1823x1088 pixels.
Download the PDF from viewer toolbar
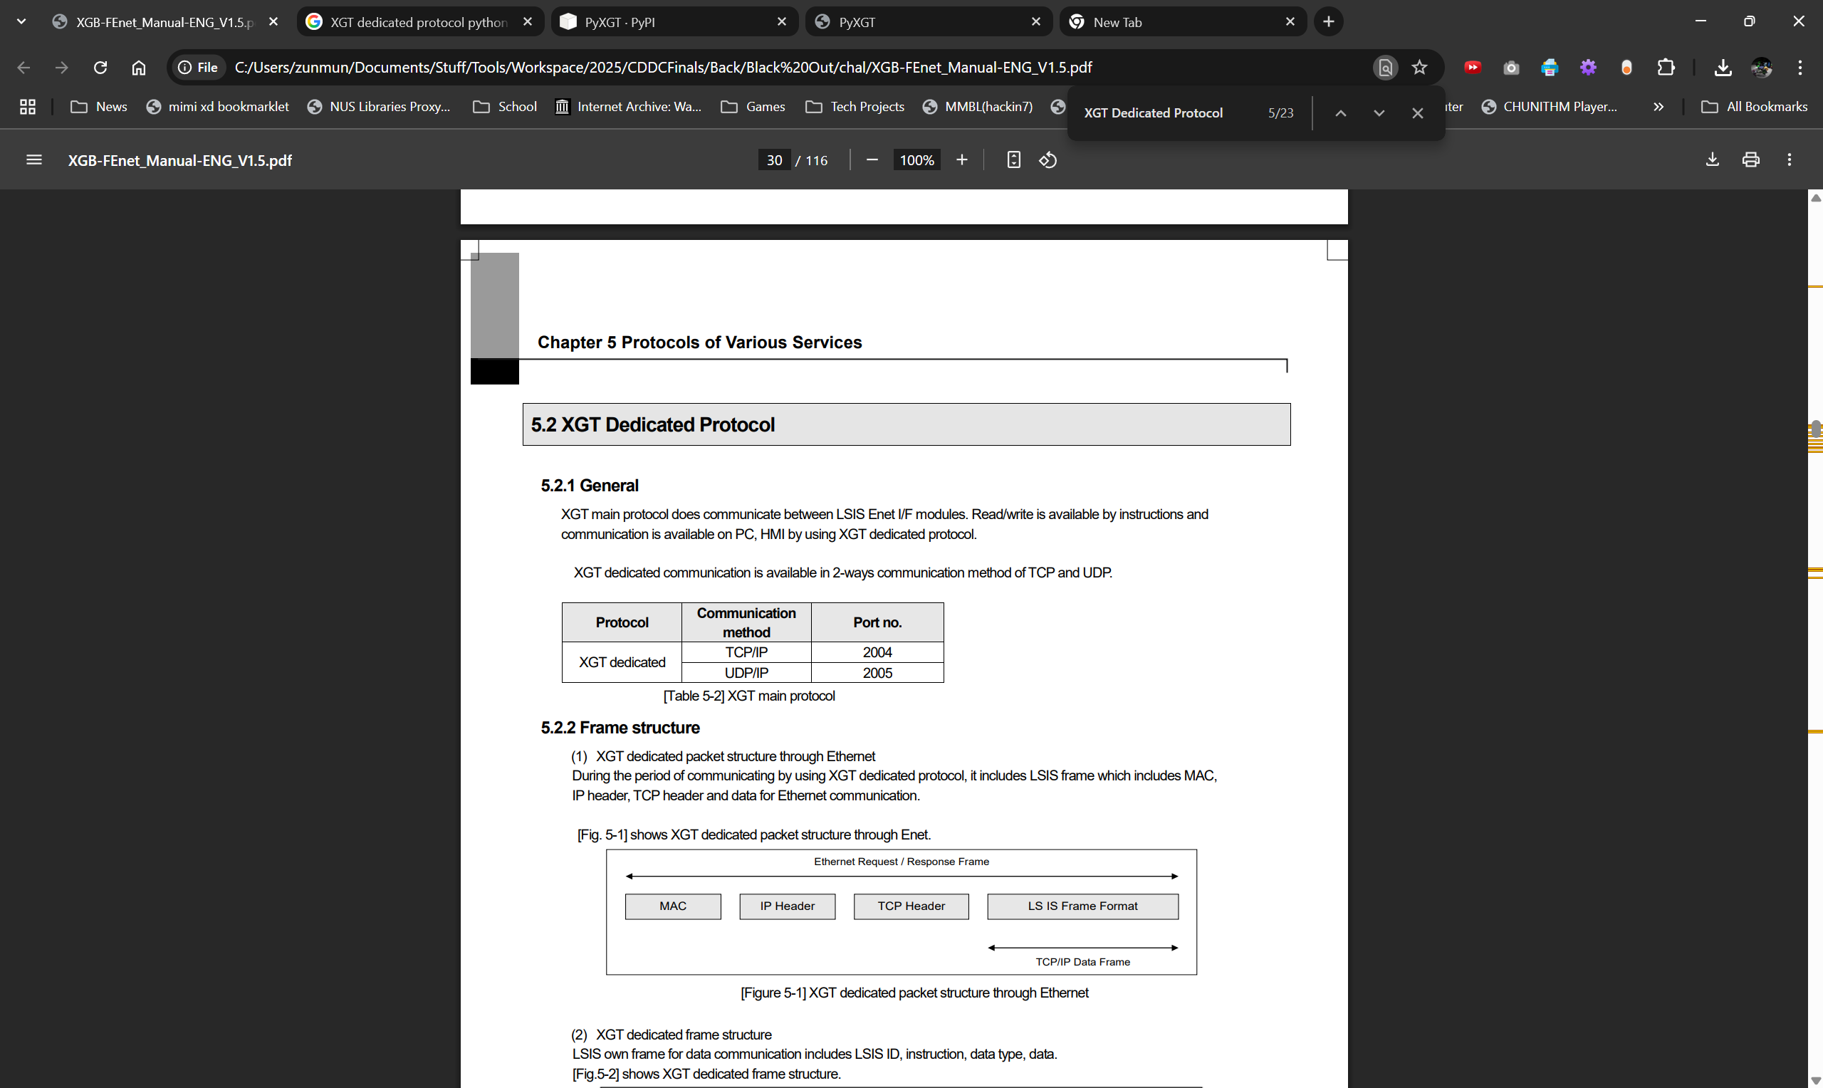(x=1712, y=159)
